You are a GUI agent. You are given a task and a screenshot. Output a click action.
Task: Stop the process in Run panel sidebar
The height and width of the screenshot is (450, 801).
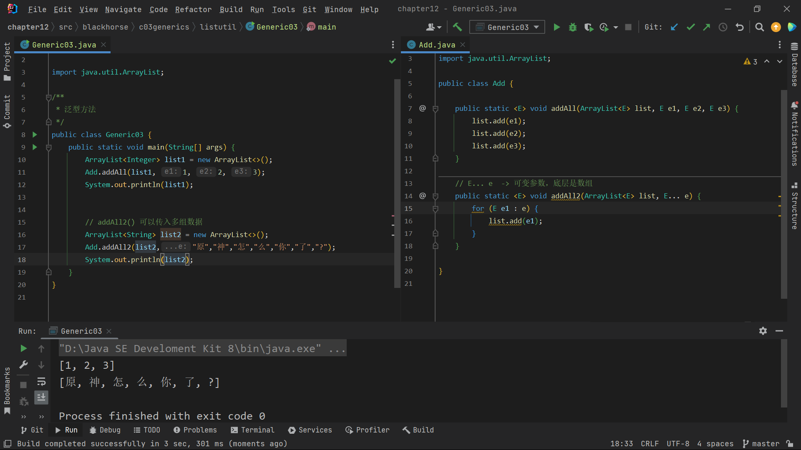(23, 385)
